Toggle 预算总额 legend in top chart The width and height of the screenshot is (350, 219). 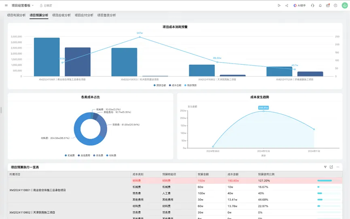[159, 85]
